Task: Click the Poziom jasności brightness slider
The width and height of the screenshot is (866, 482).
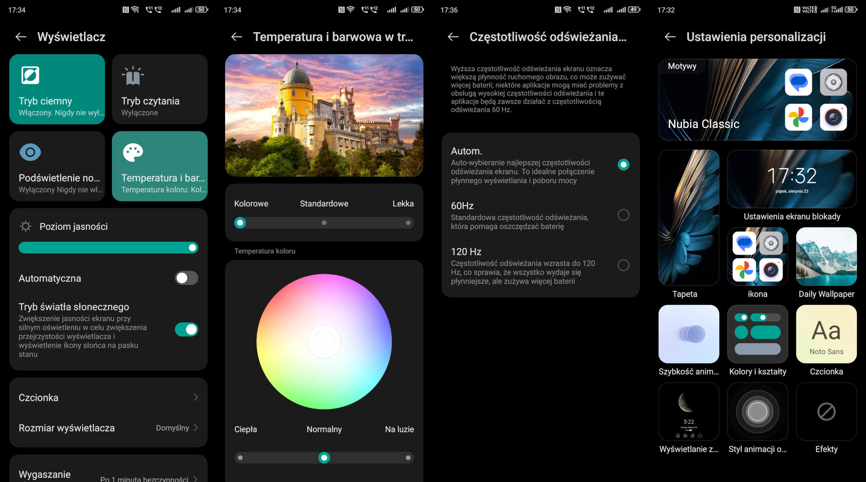Action: (108, 248)
